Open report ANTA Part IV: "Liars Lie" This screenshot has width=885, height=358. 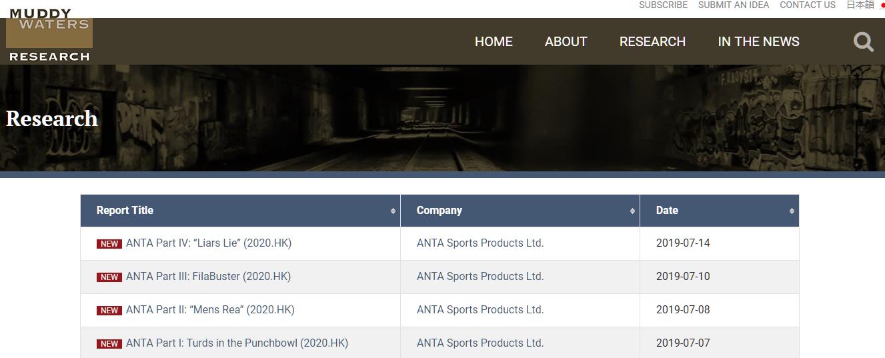tap(209, 243)
